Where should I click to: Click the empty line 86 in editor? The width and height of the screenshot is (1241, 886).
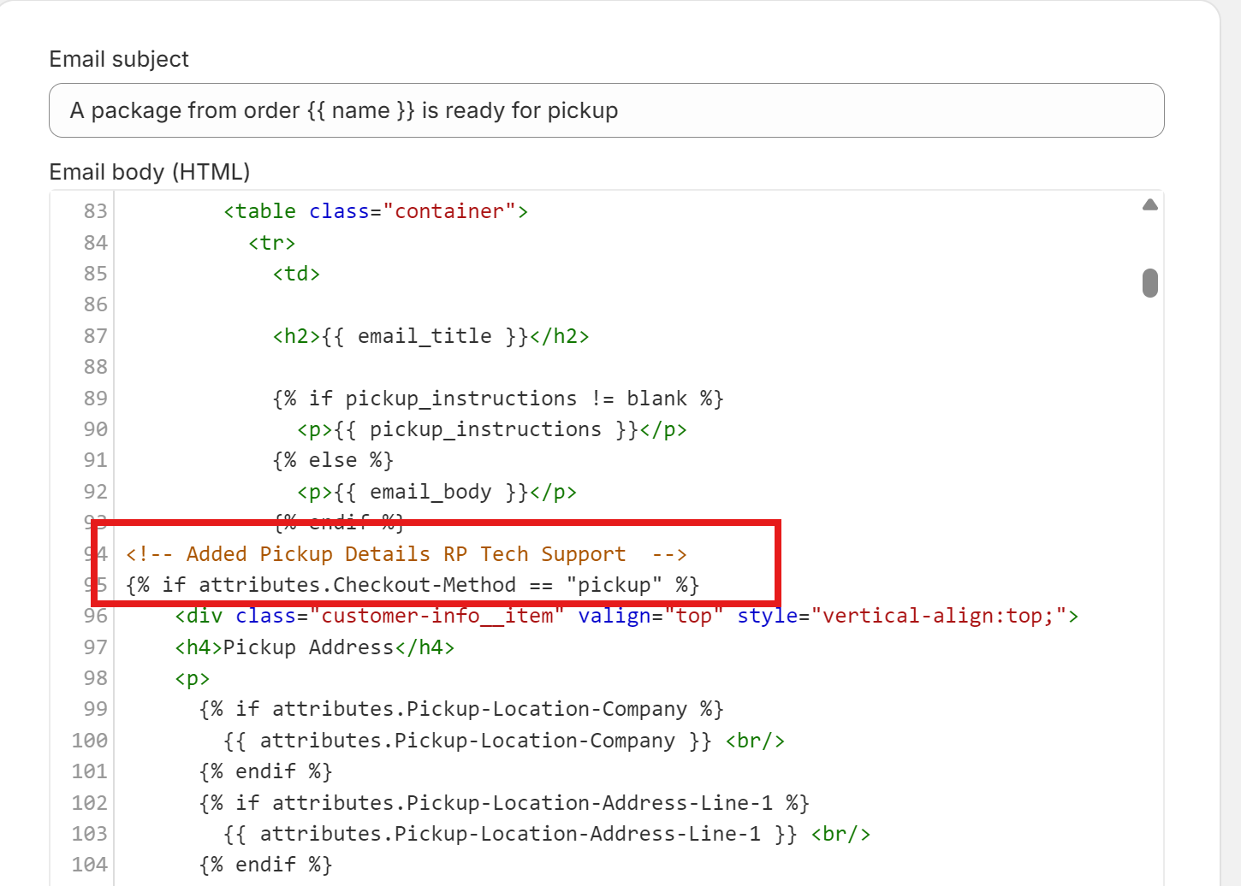[514, 304]
